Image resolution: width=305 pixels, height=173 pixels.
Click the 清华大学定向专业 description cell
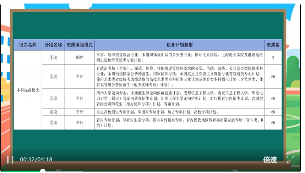pyautogui.click(x=180, y=99)
